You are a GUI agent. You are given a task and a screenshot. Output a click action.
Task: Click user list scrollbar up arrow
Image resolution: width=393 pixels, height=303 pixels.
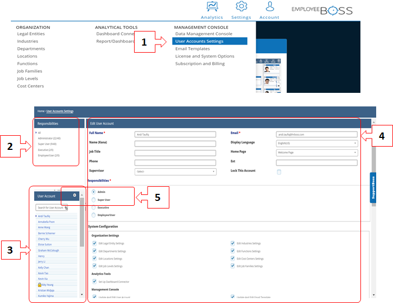point(82,195)
